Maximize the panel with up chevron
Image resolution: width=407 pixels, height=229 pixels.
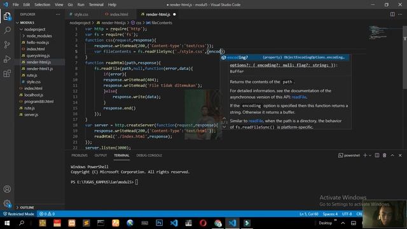tap(392, 155)
